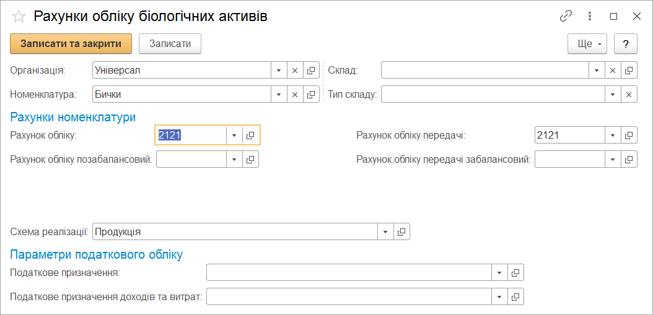Viewport: 653px width, 315px height.
Task: Open the Схема реалізації item Продукція
Action: 401,232
